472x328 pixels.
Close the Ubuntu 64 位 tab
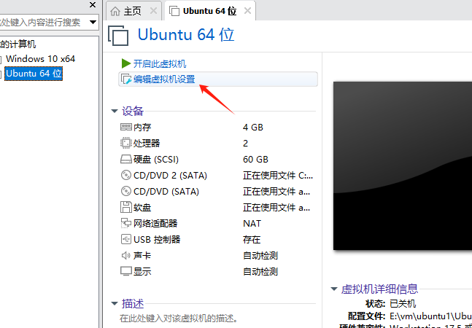pos(247,11)
